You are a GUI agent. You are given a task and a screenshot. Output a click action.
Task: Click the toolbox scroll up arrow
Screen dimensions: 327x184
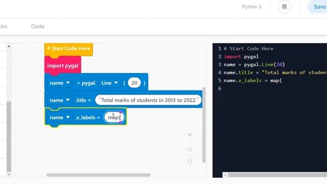click(9, 47)
